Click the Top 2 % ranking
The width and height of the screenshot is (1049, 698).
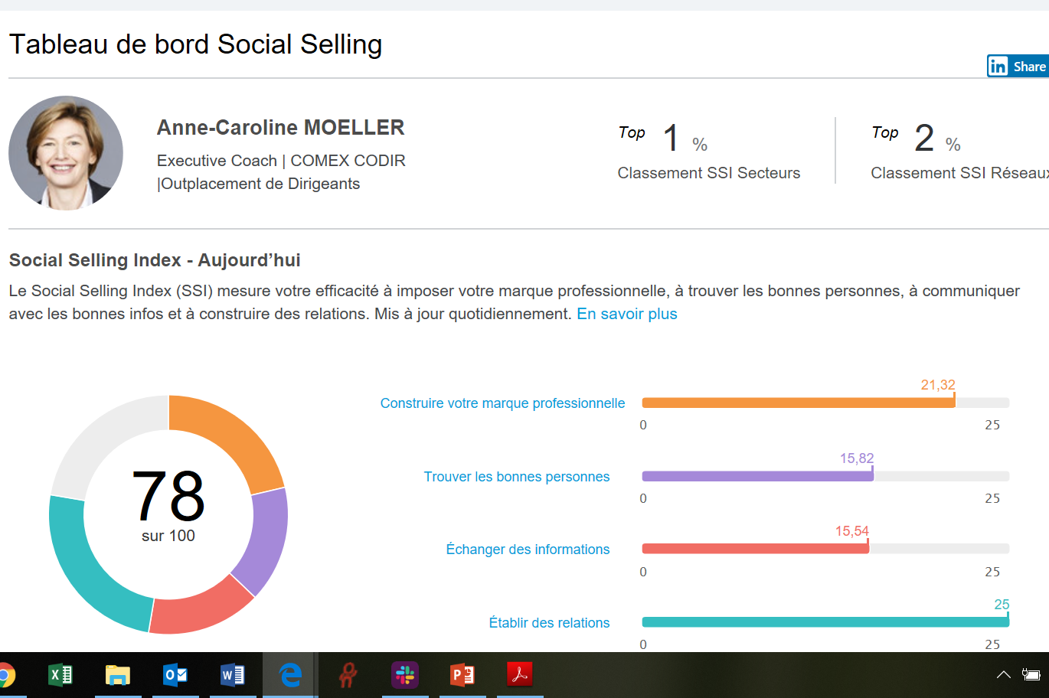coord(917,138)
